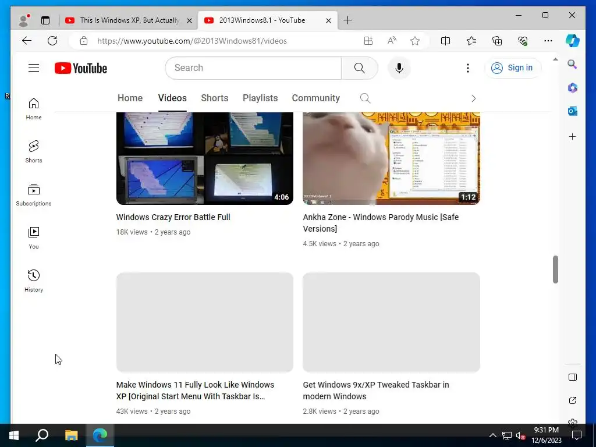Close the 'This Is Windows XP' tab

[x=189, y=20]
